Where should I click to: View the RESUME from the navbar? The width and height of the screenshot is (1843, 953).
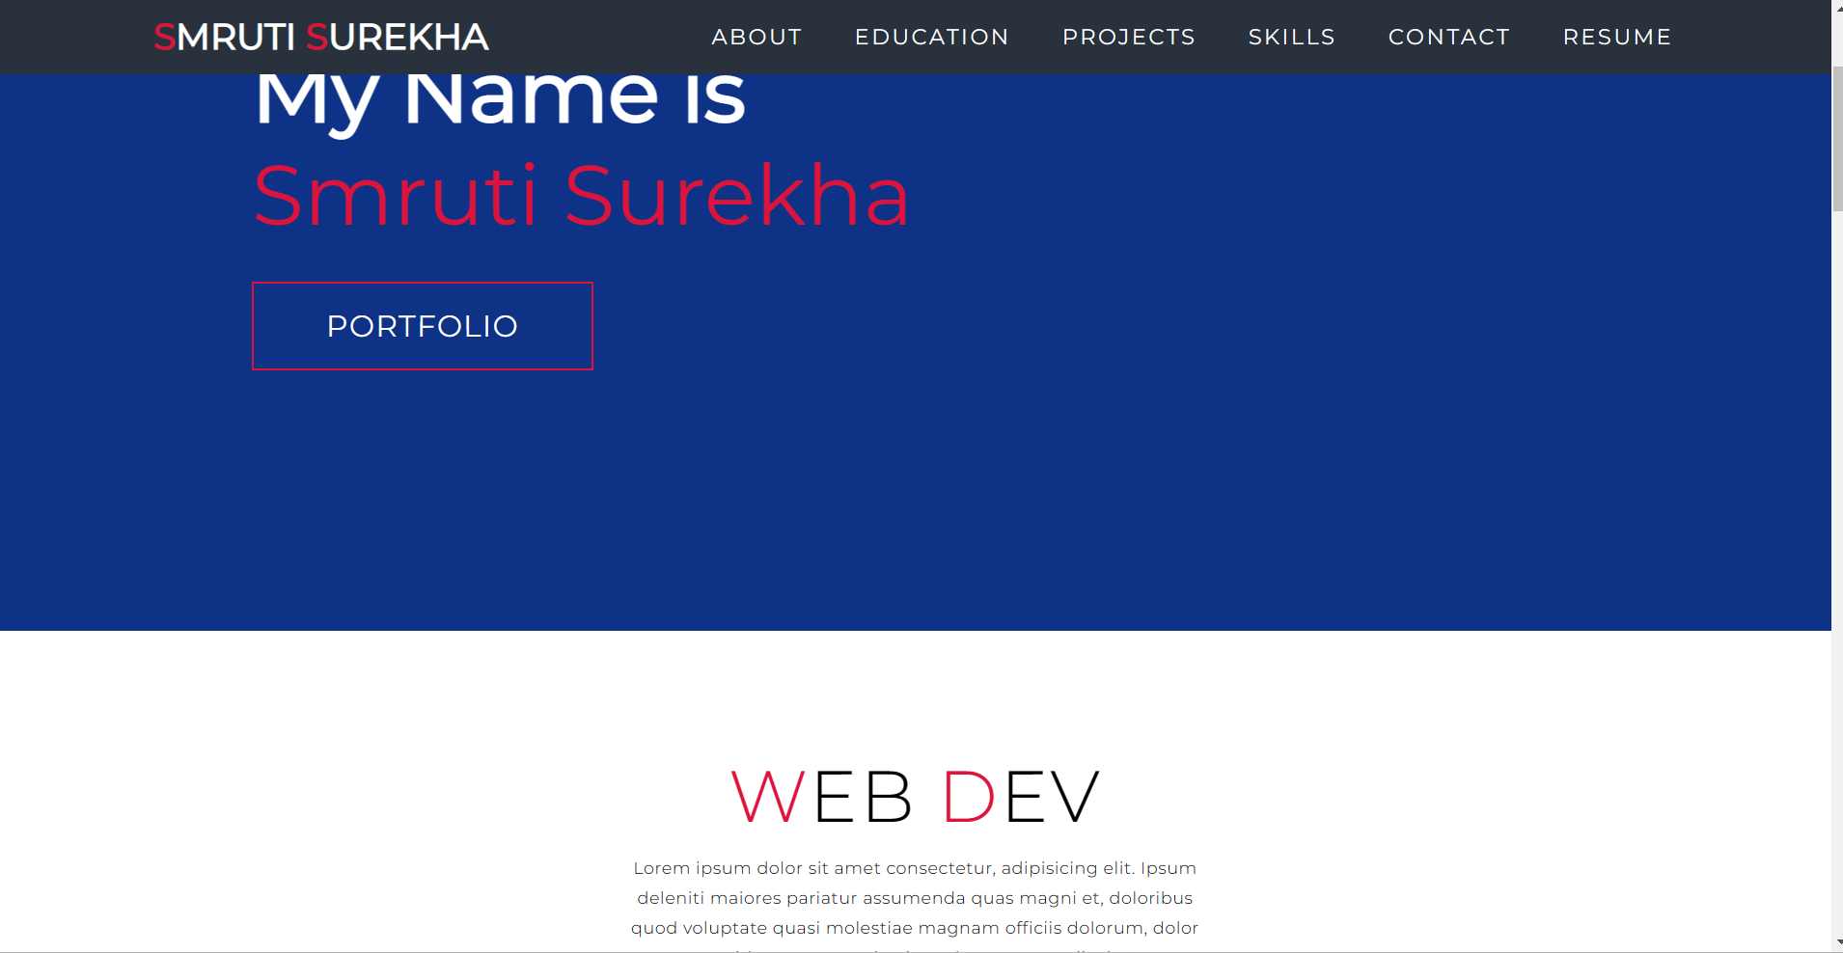pos(1616,38)
